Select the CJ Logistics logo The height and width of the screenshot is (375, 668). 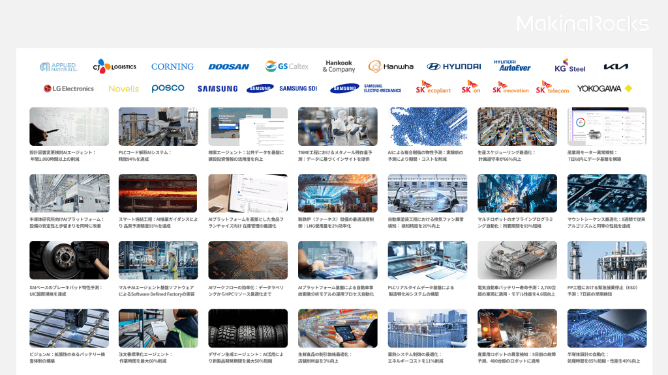[114, 66]
